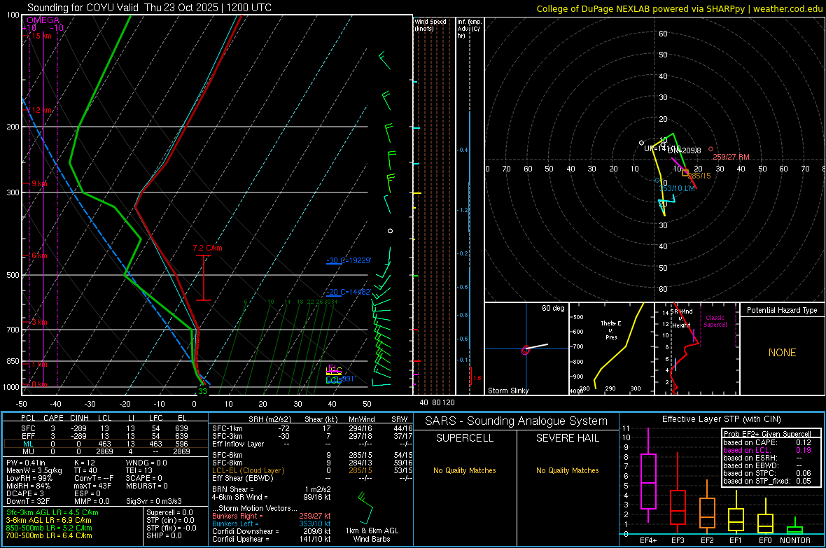Click the 60 deg slinky value

click(x=552, y=308)
